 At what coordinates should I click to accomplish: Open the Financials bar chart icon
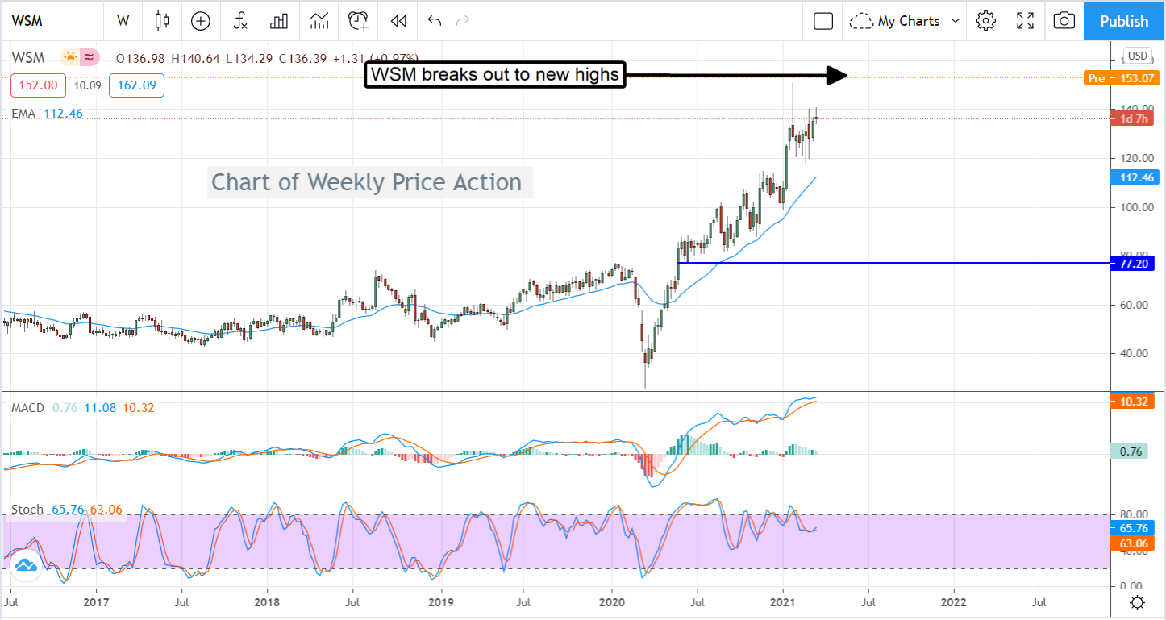point(279,21)
